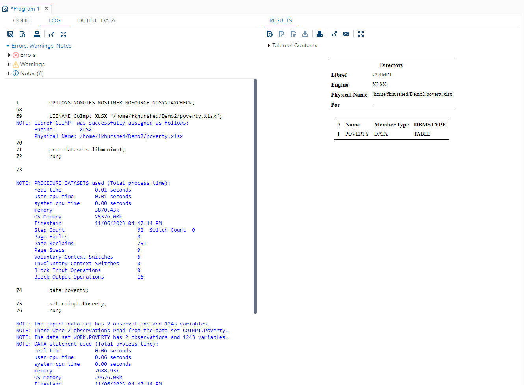The image size is (524, 385).
Task: Expand the Warnings section
Action: (x=9, y=64)
